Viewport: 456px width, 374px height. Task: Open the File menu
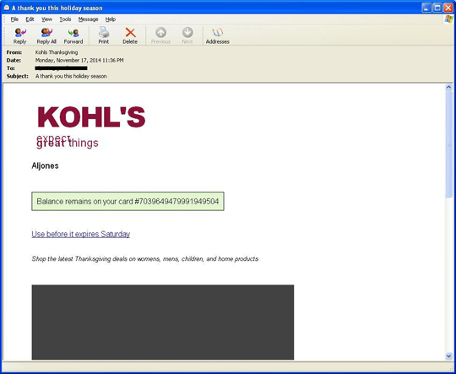(x=14, y=19)
